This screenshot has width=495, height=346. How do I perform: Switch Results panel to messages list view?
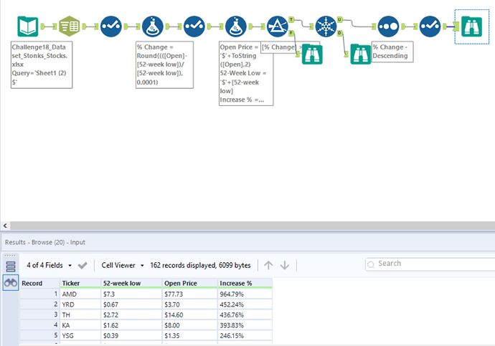tap(11, 266)
